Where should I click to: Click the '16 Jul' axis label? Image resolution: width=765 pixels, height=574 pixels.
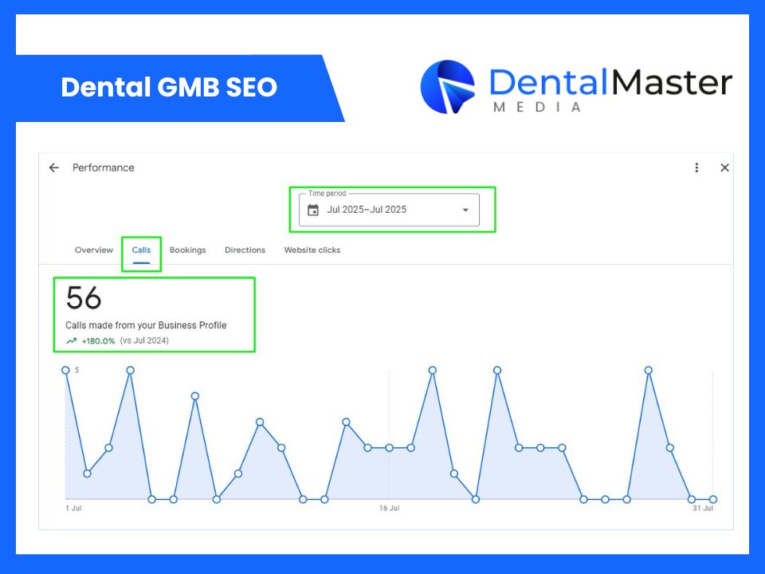390,508
